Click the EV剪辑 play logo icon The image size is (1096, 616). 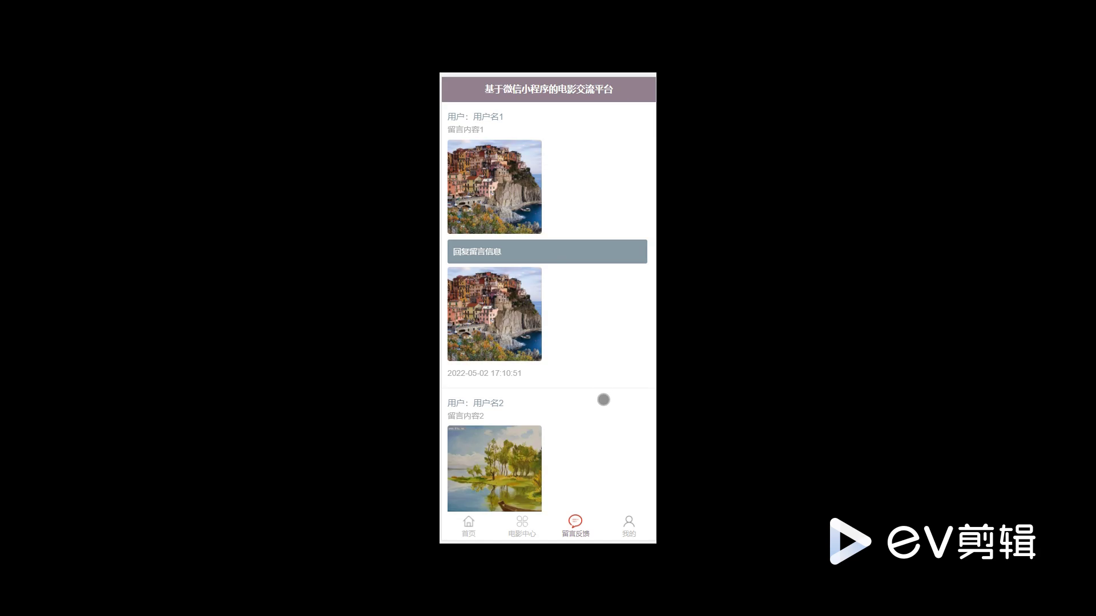pos(850,541)
